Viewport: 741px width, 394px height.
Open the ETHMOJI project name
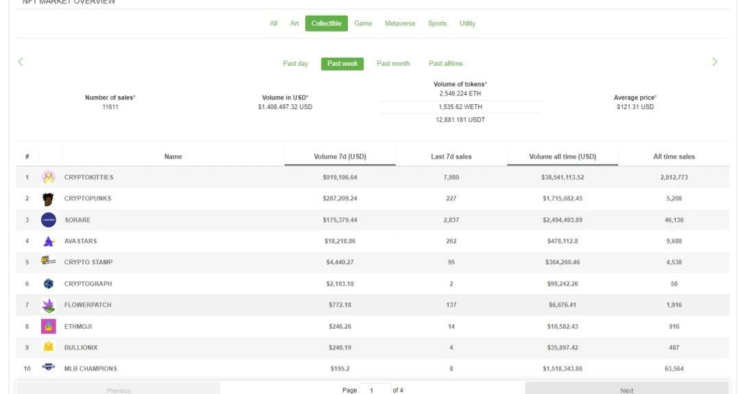click(x=78, y=326)
